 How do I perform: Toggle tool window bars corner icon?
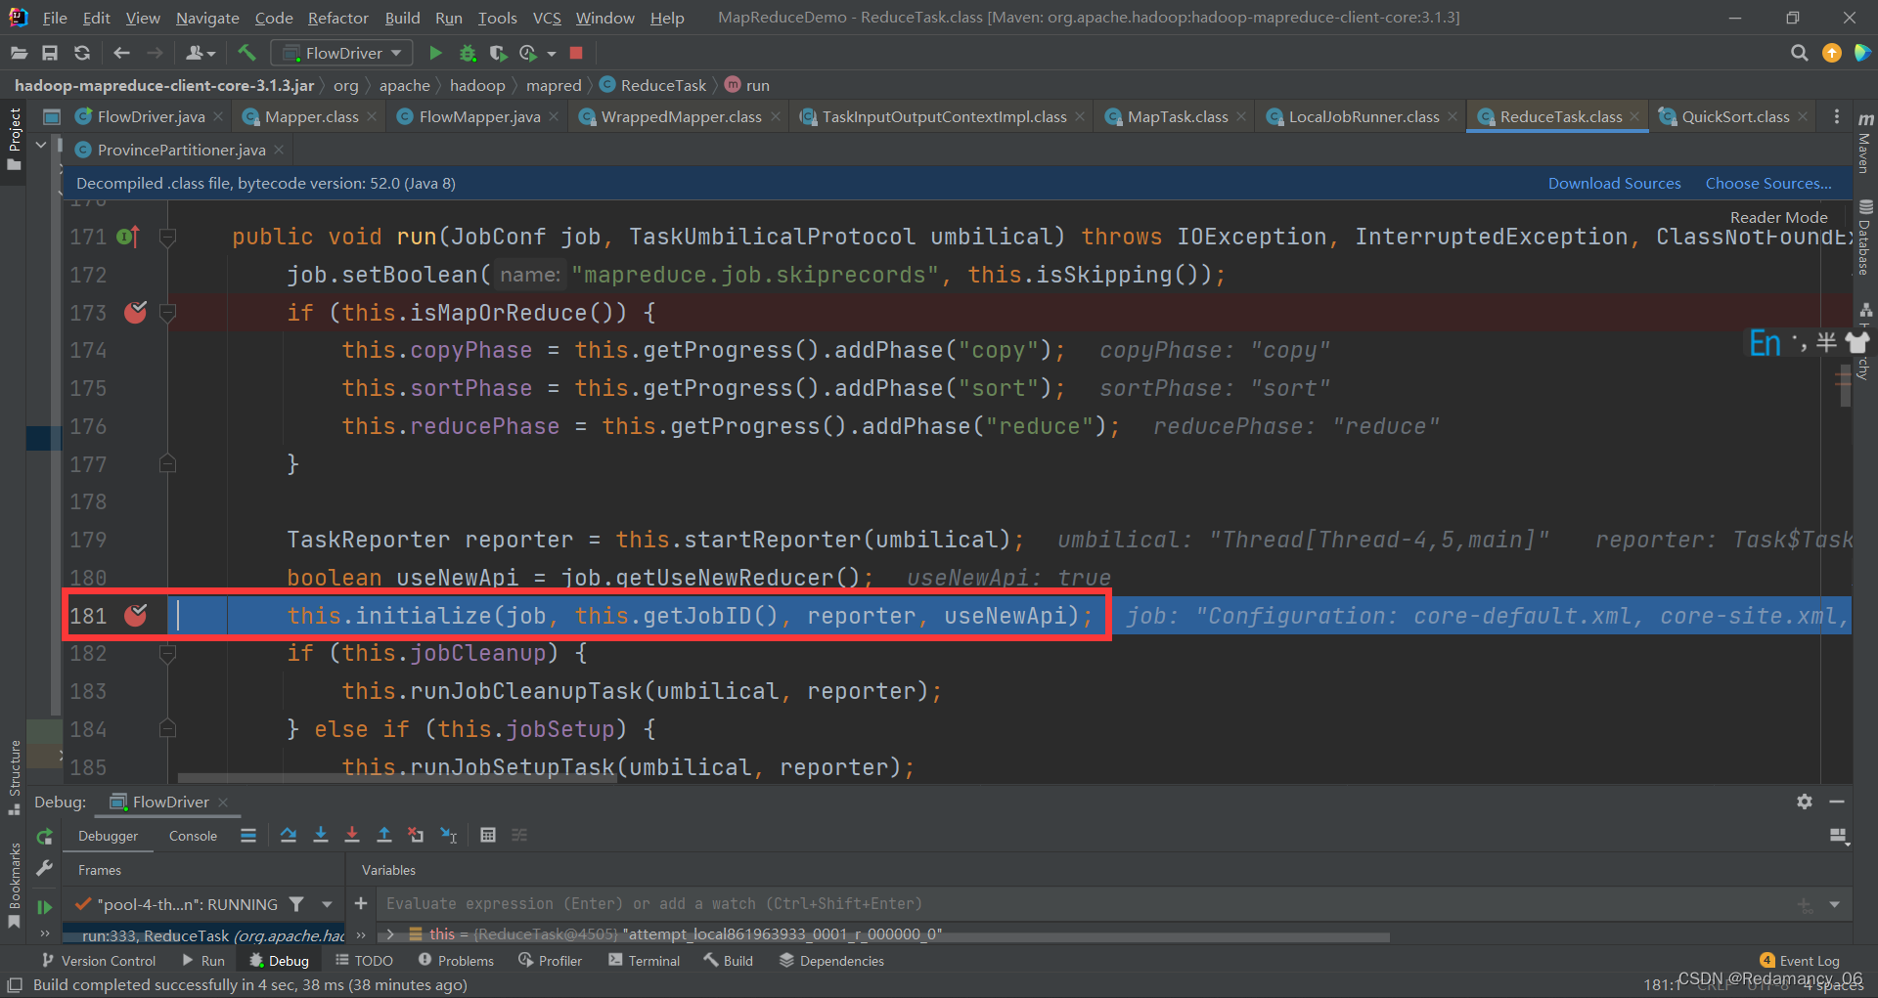[x=15, y=984]
